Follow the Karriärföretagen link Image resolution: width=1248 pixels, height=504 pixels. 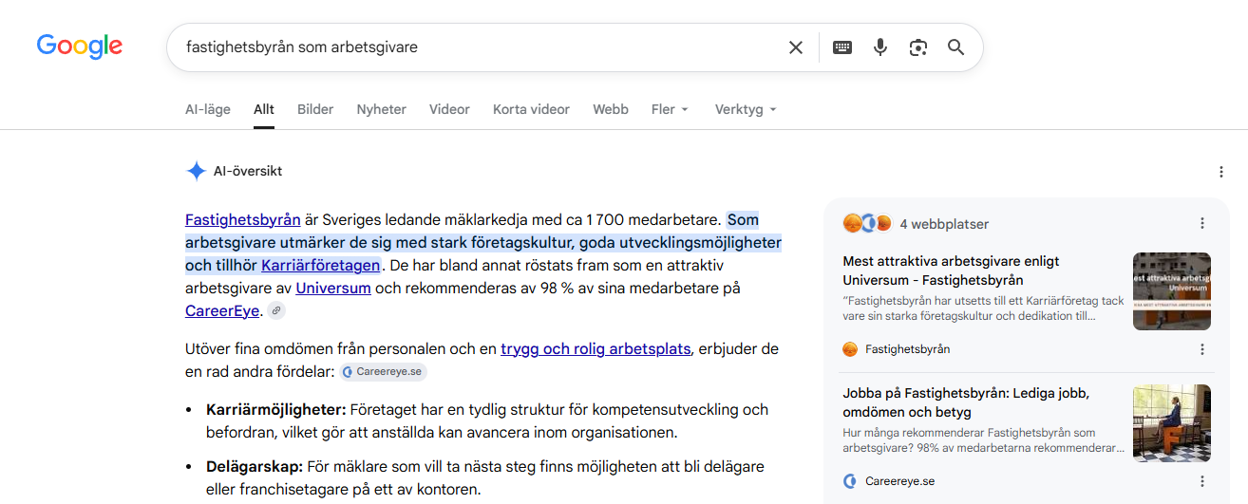point(321,265)
